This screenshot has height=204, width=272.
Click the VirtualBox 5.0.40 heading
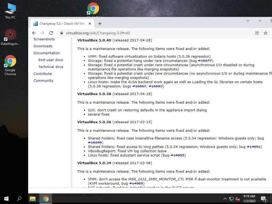(94, 40)
